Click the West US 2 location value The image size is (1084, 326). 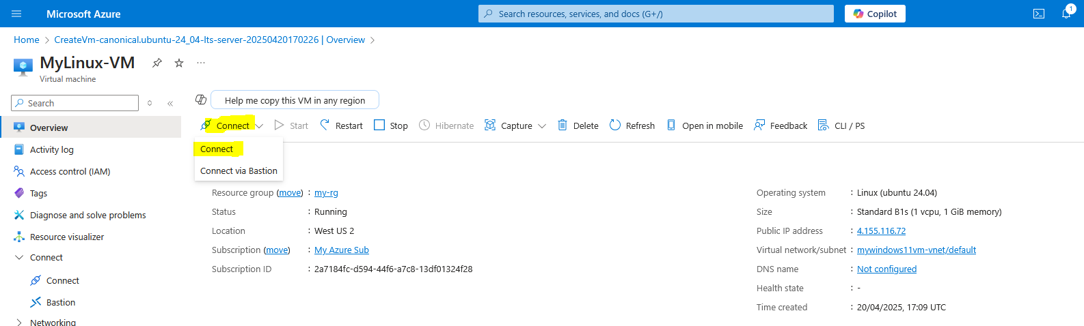click(x=334, y=231)
